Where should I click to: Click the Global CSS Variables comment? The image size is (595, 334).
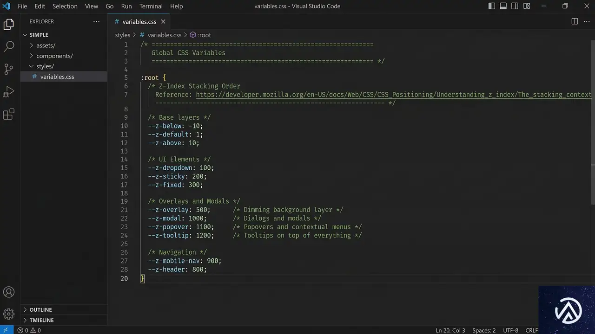tap(188, 53)
